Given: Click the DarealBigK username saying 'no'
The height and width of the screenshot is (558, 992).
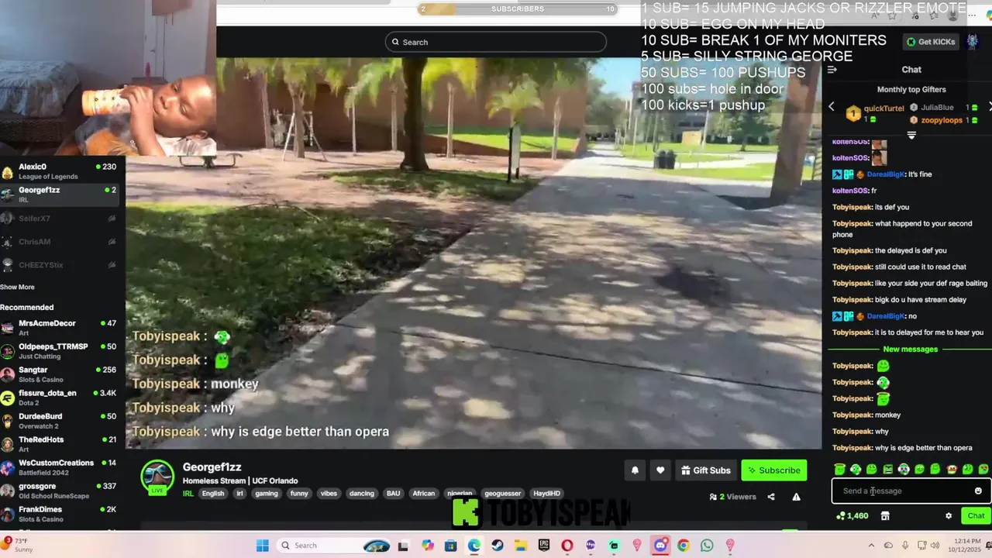Looking at the screenshot, I should (x=886, y=316).
